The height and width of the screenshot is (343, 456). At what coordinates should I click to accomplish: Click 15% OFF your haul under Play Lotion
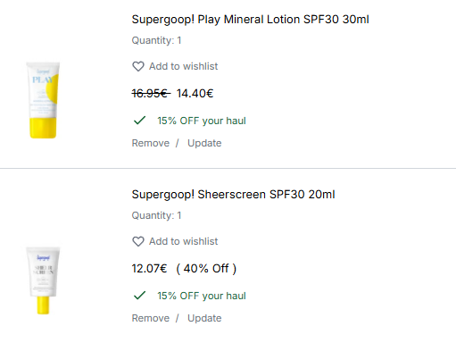click(x=202, y=121)
